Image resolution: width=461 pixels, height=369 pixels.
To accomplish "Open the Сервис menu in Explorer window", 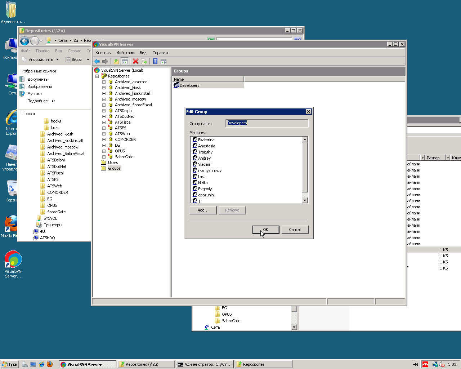I will coord(74,51).
